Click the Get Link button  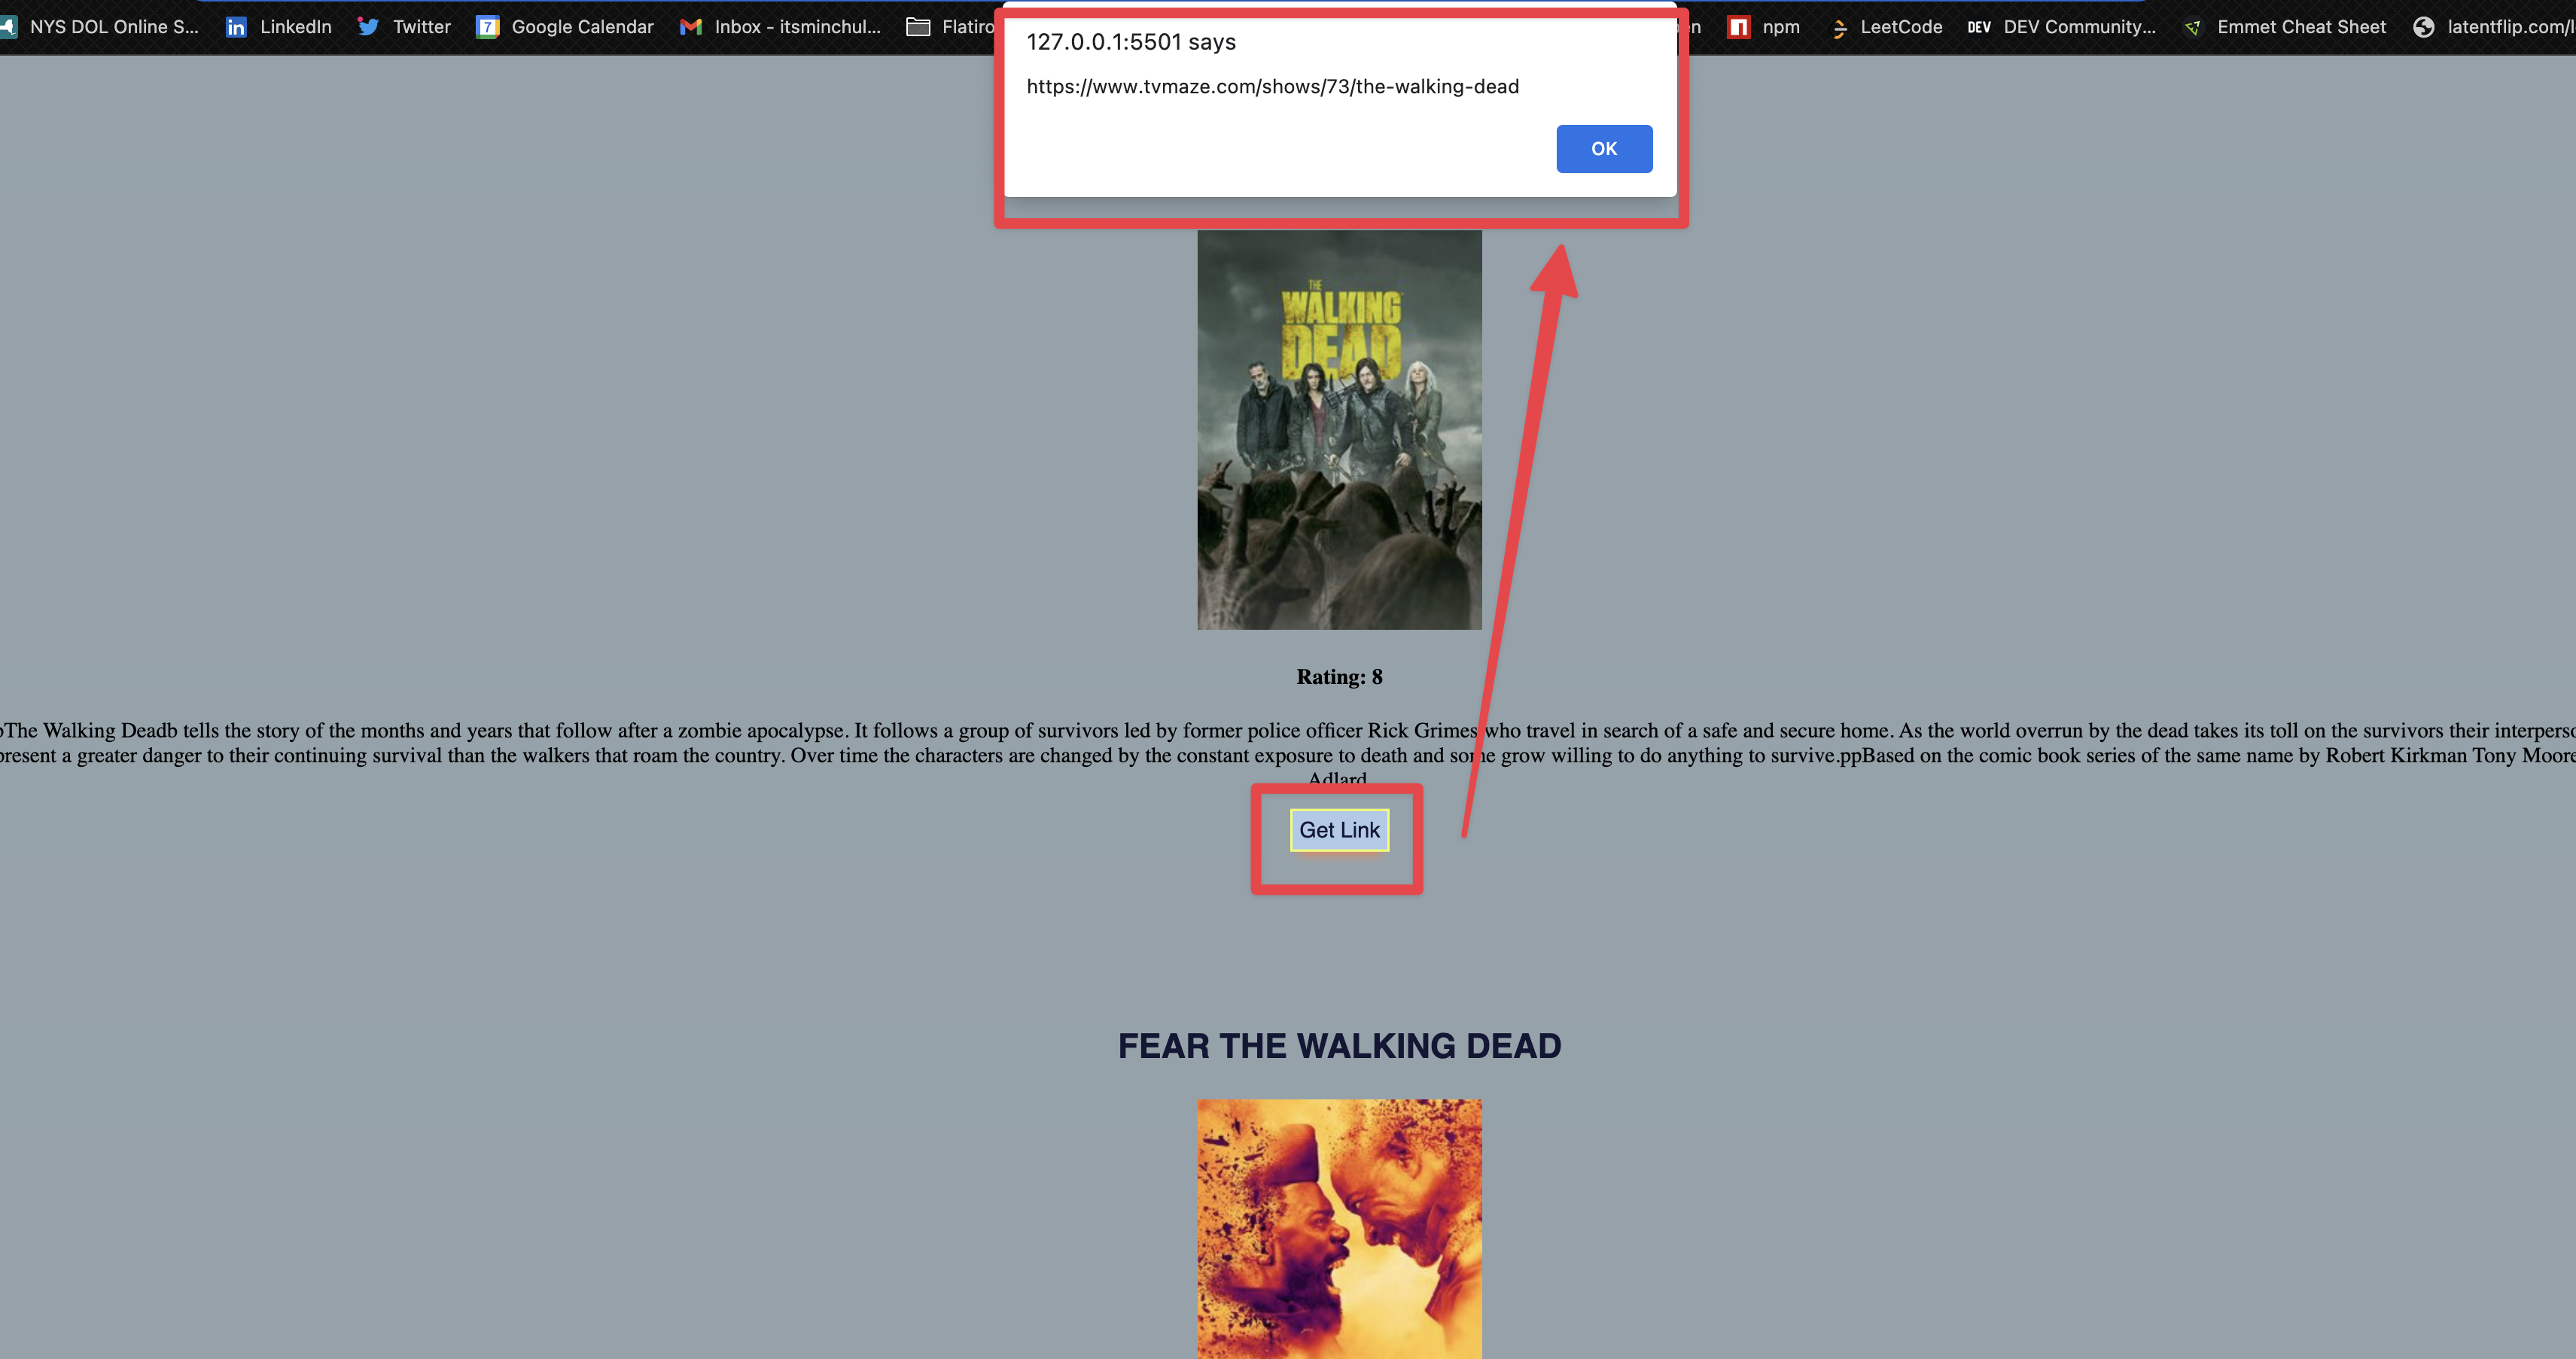click(x=1340, y=829)
